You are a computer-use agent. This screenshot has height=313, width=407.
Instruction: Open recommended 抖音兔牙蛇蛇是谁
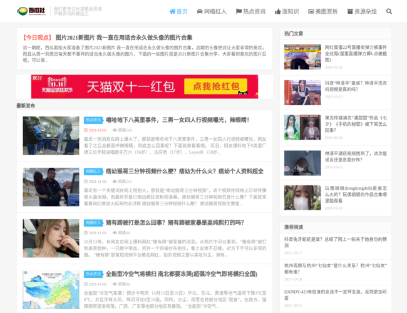(x=336, y=242)
